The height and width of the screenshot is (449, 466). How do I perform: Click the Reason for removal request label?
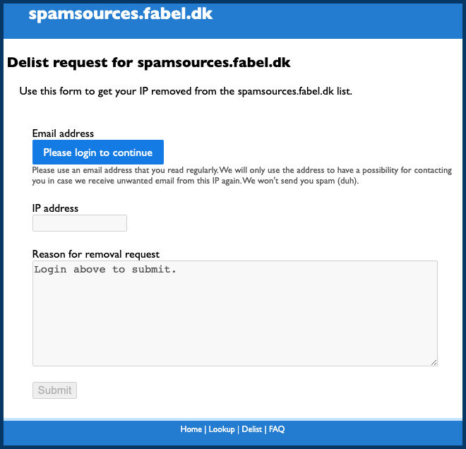coord(96,254)
